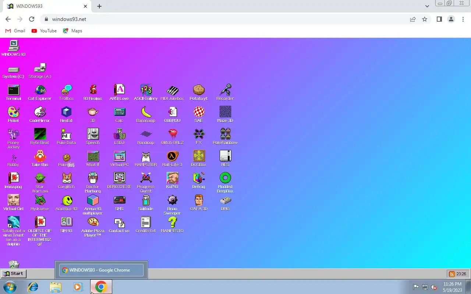Click the Windows 93 Start button
This screenshot has width=471, height=294.
point(13,273)
